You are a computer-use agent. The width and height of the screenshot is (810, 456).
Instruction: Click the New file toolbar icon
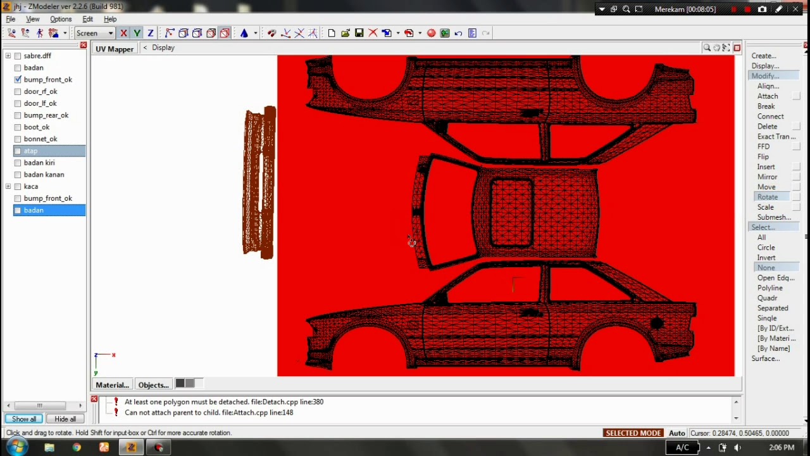coord(332,33)
